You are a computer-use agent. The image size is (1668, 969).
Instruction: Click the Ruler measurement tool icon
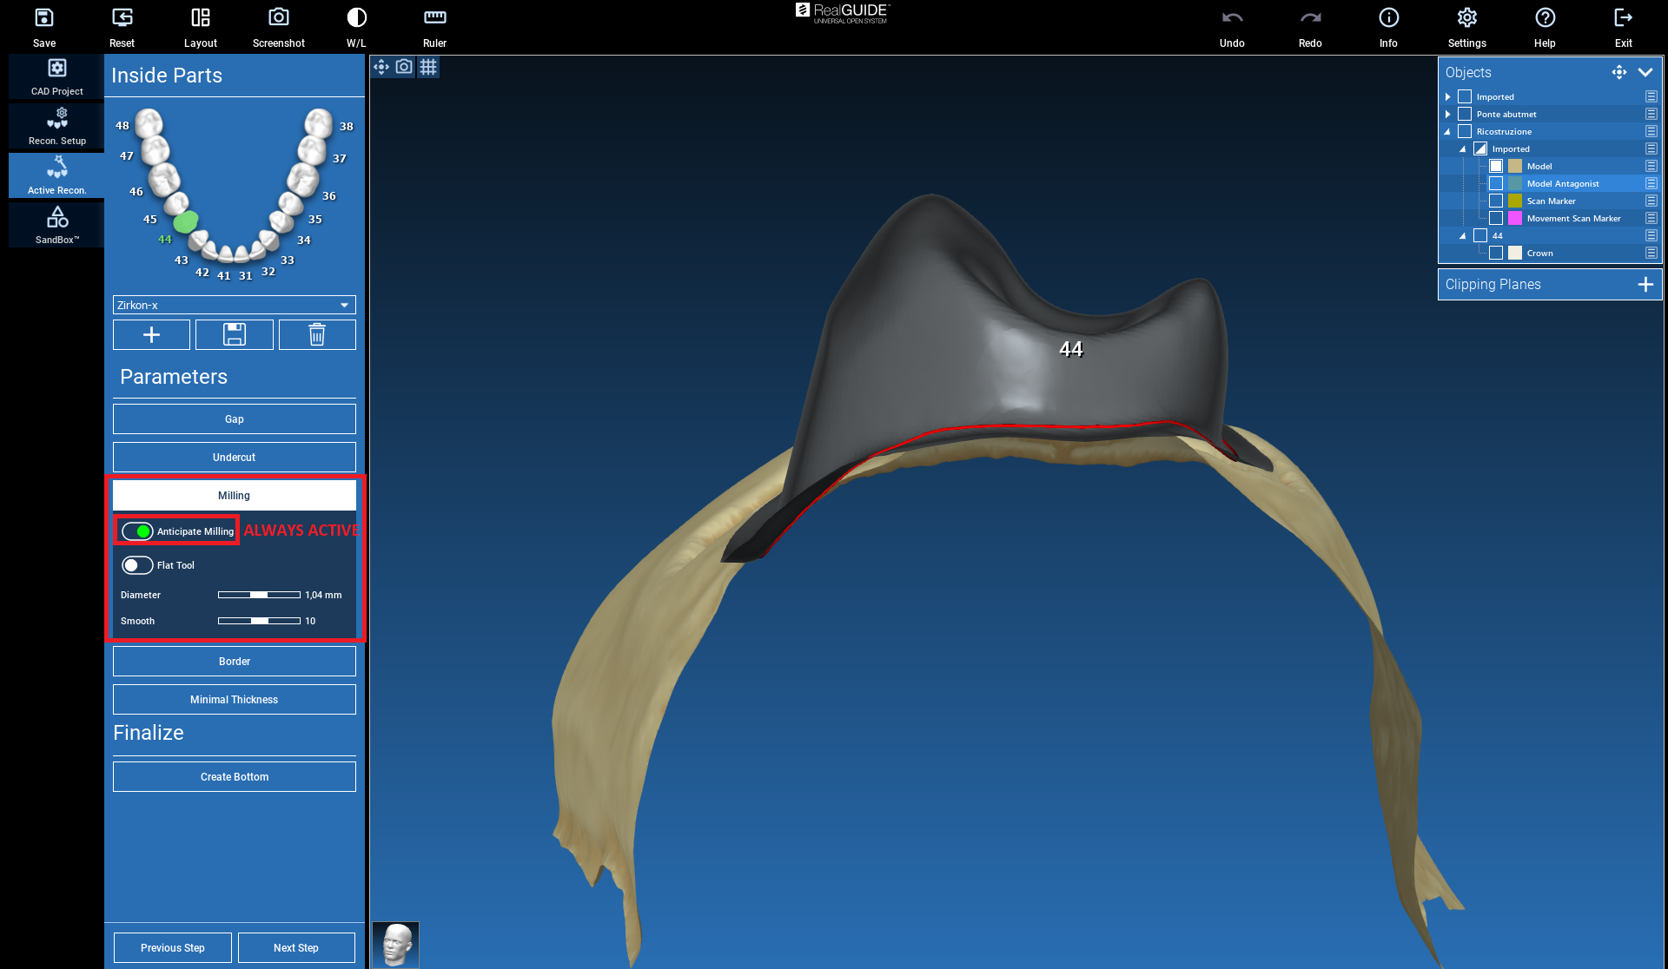coord(434,18)
